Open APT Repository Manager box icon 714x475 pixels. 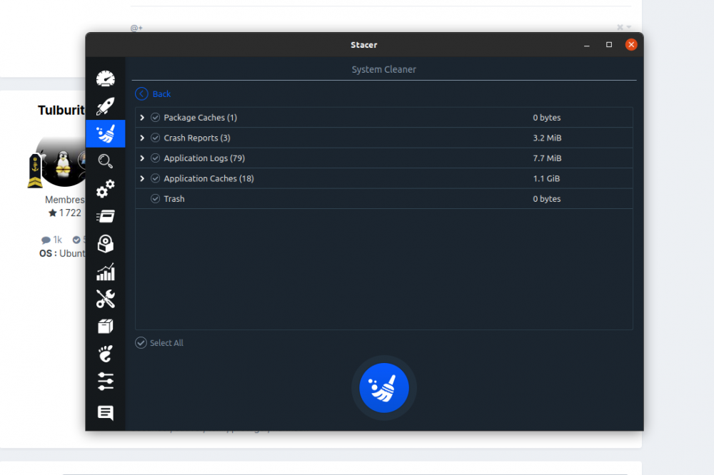tap(105, 326)
